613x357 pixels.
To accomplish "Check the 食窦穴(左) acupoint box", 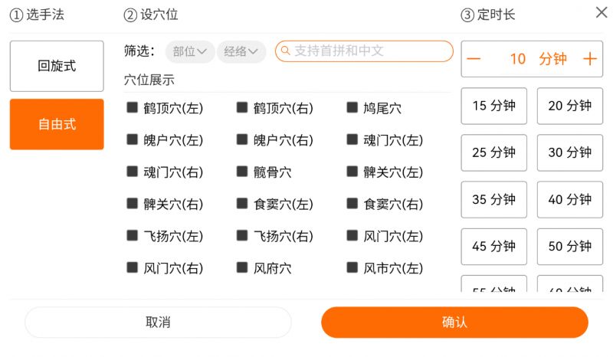I will [x=242, y=204].
